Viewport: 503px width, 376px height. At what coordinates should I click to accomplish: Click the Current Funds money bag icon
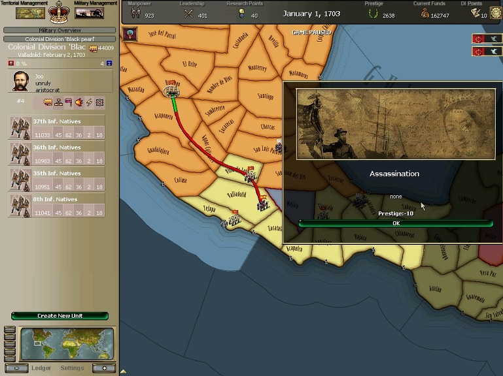425,14
